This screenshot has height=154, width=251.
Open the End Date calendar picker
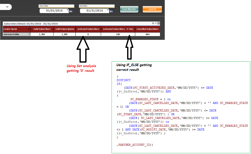[x=111, y=11]
